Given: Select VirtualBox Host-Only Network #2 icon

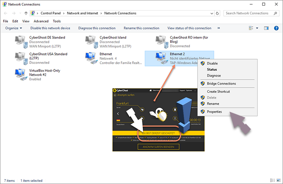Looking at the screenshot, I should 21,75.
